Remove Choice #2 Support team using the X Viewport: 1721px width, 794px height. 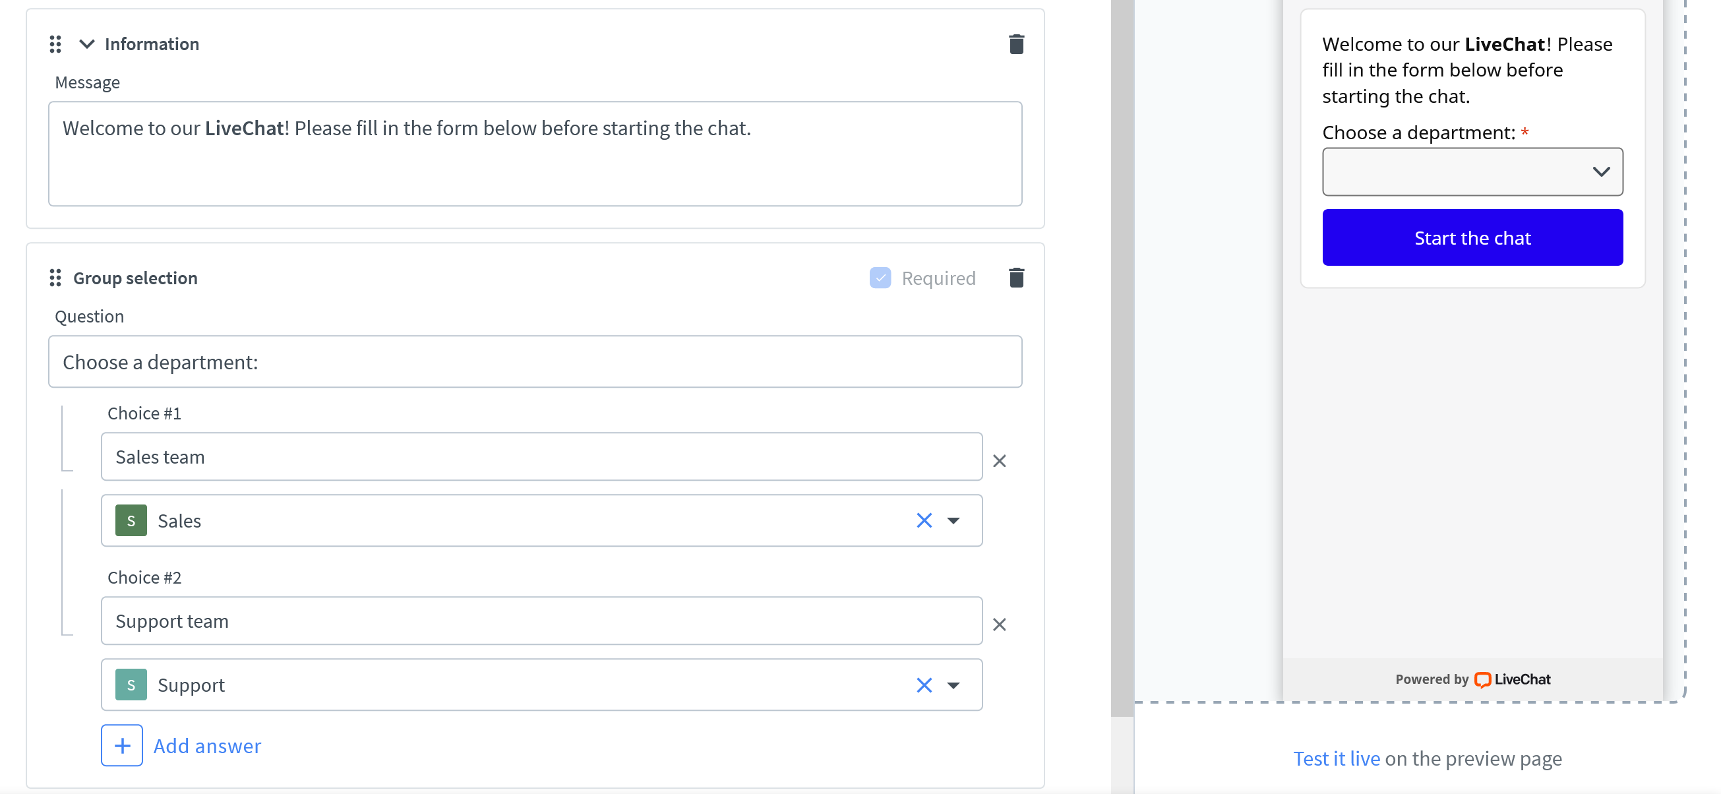[1000, 625]
